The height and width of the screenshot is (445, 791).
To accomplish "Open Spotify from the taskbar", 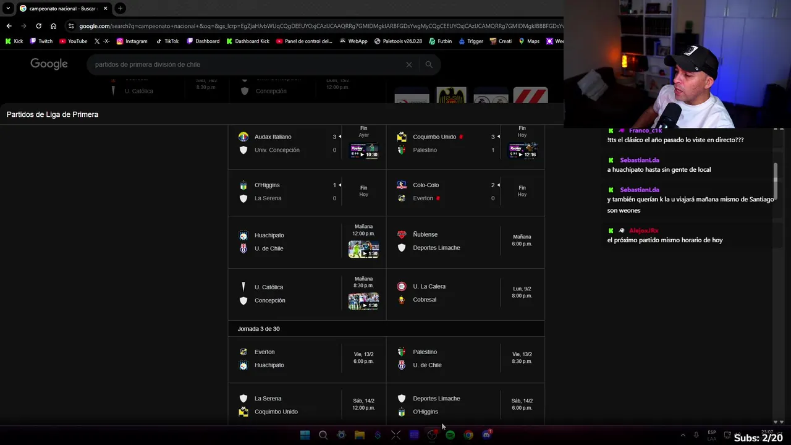I will pyautogui.click(x=450, y=435).
